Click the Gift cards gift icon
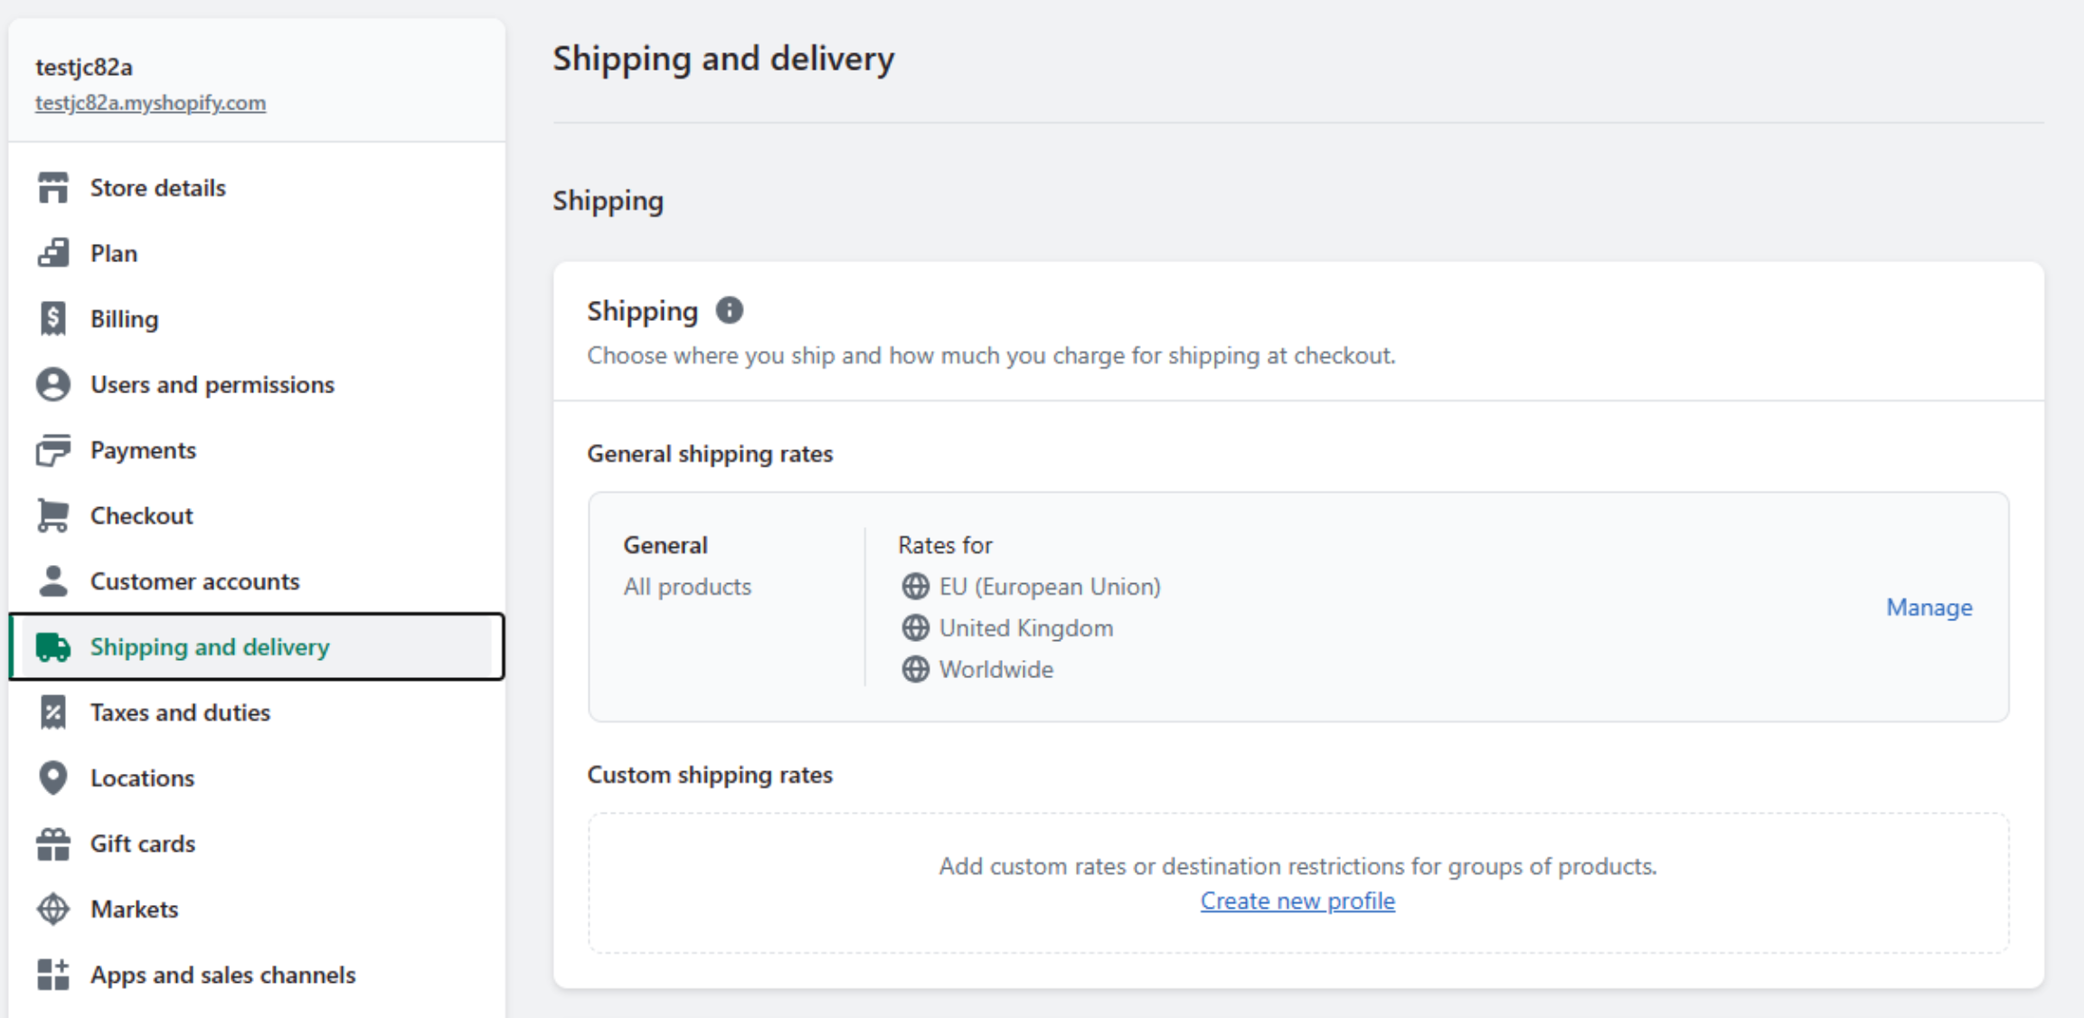The image size is (2084, 1018). point(53,844)
